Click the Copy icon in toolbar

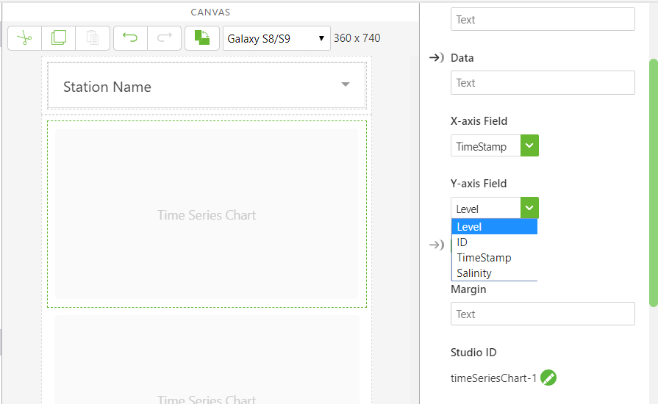59,38
